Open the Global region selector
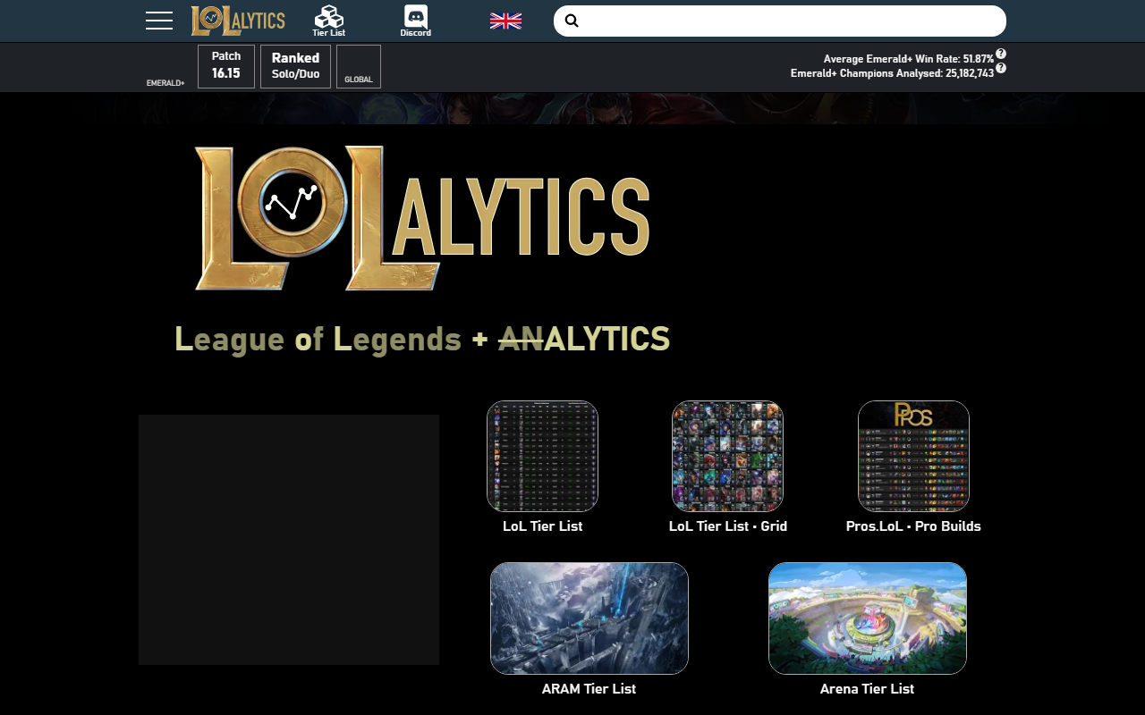1145x715 pixels. click(x=359, y=67)
